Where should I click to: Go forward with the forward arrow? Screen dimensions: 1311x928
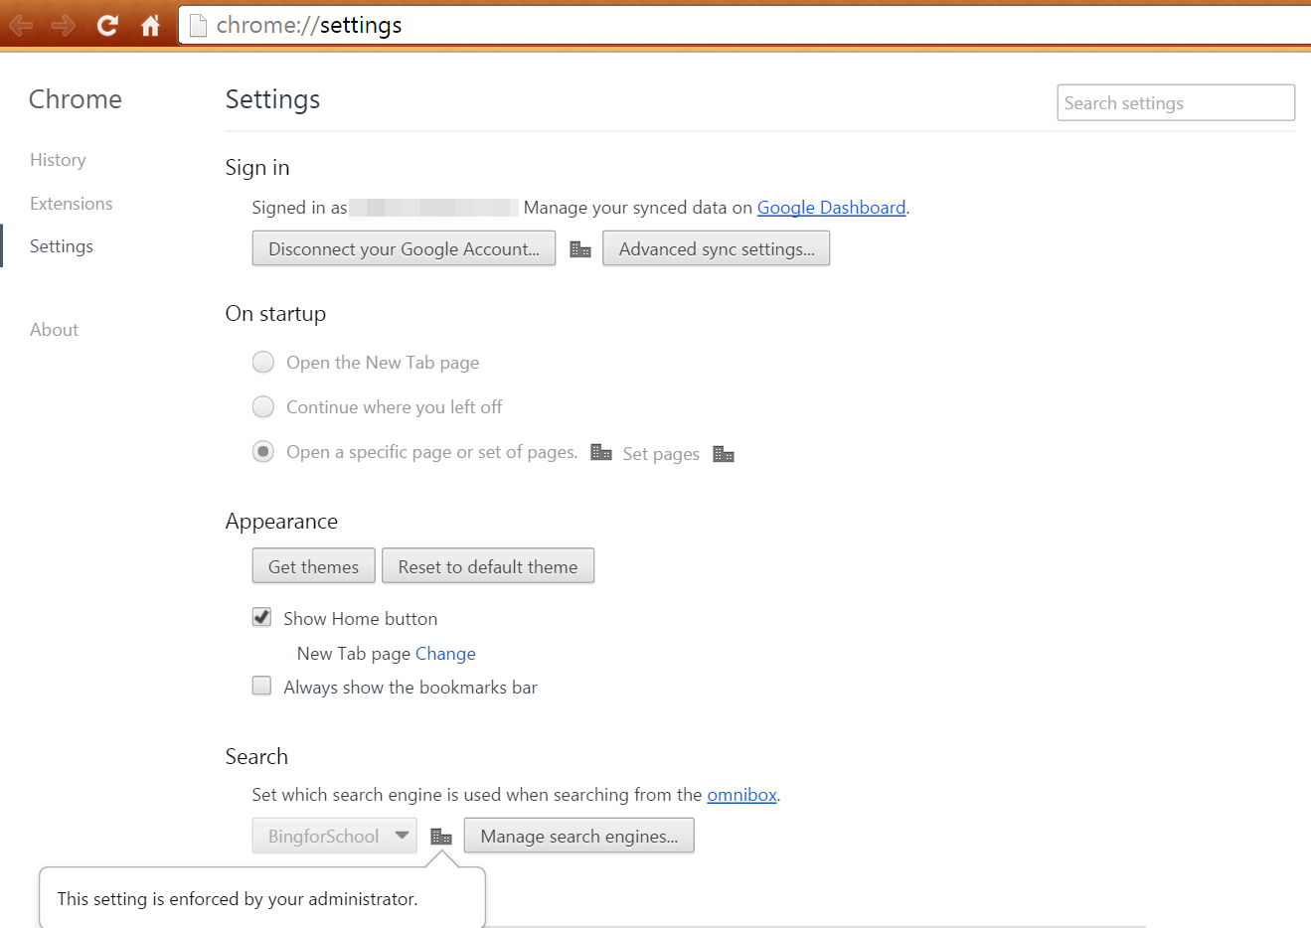(x=64, y=25)
